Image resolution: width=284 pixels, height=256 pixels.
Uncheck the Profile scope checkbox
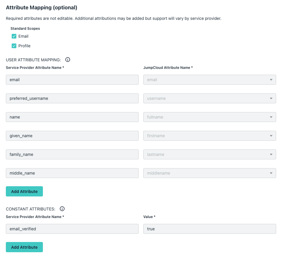(14, 46)
